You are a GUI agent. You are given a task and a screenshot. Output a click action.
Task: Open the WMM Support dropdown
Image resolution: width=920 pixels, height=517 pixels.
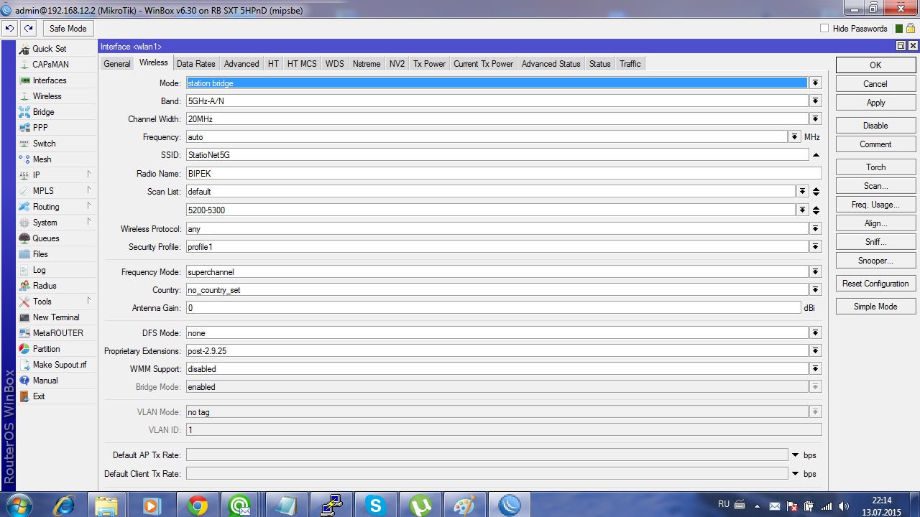tap(815, 369)
